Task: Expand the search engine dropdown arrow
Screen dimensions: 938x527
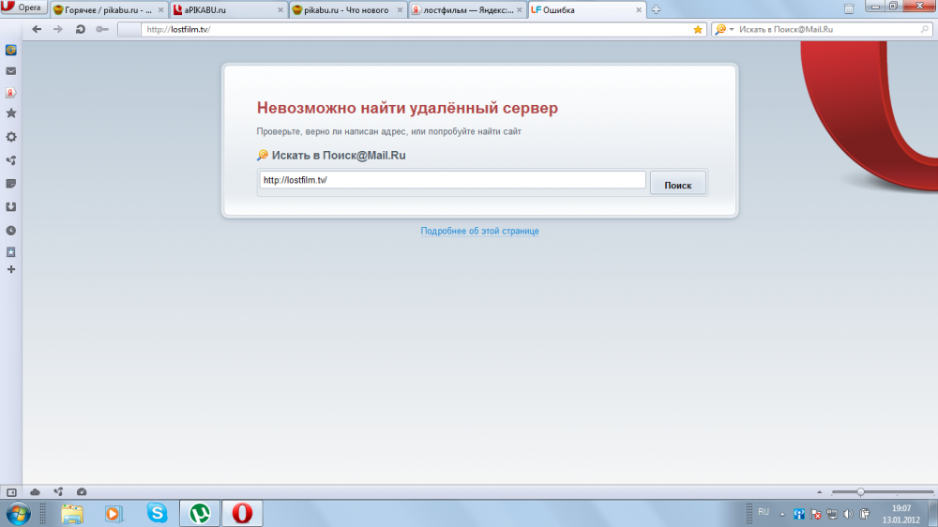Action: (x=731, y=29)
